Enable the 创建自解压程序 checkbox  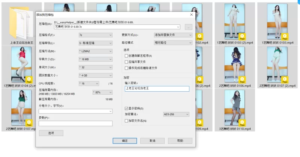coord(126,56)
